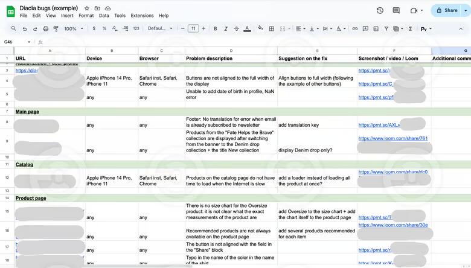Screen dimensions: 471x268
Task: Open the Extensions menu
Action: pos(142,16)
